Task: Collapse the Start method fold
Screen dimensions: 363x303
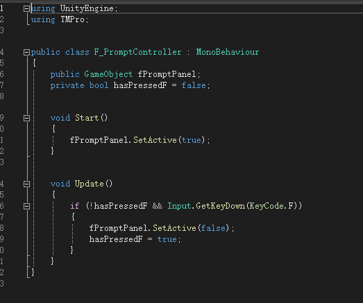Action: coord(26,118)
